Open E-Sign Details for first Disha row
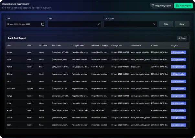Image resolution: width=195 pixels, height=138 pixels. [179, 74]
